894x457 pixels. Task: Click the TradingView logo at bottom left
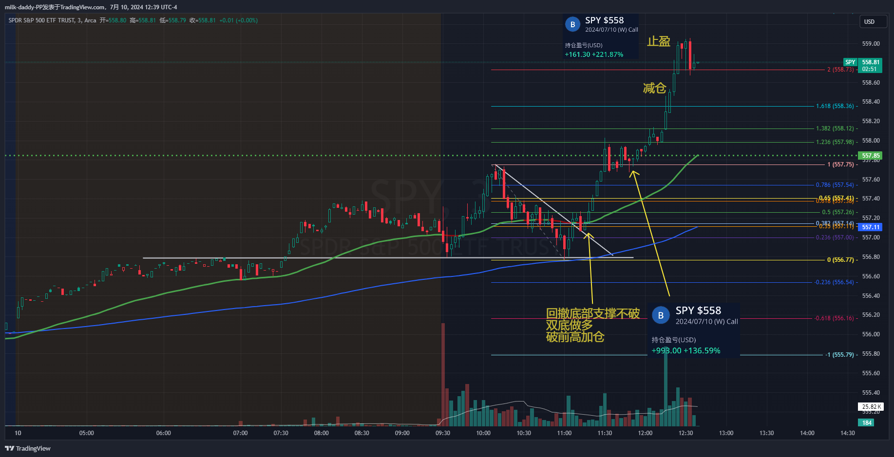click(x=28, y=448)
